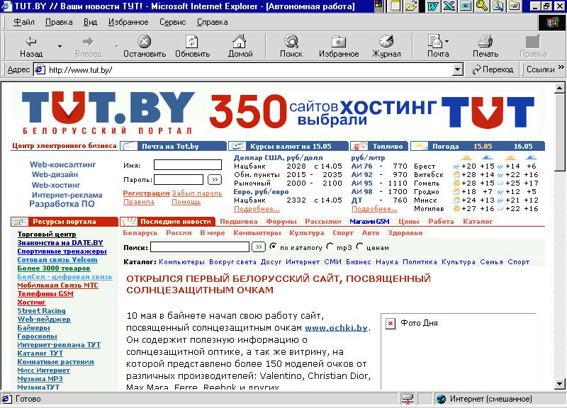Open the Почта dropdown arrow
Screen dimensions: 567x408
447,42
